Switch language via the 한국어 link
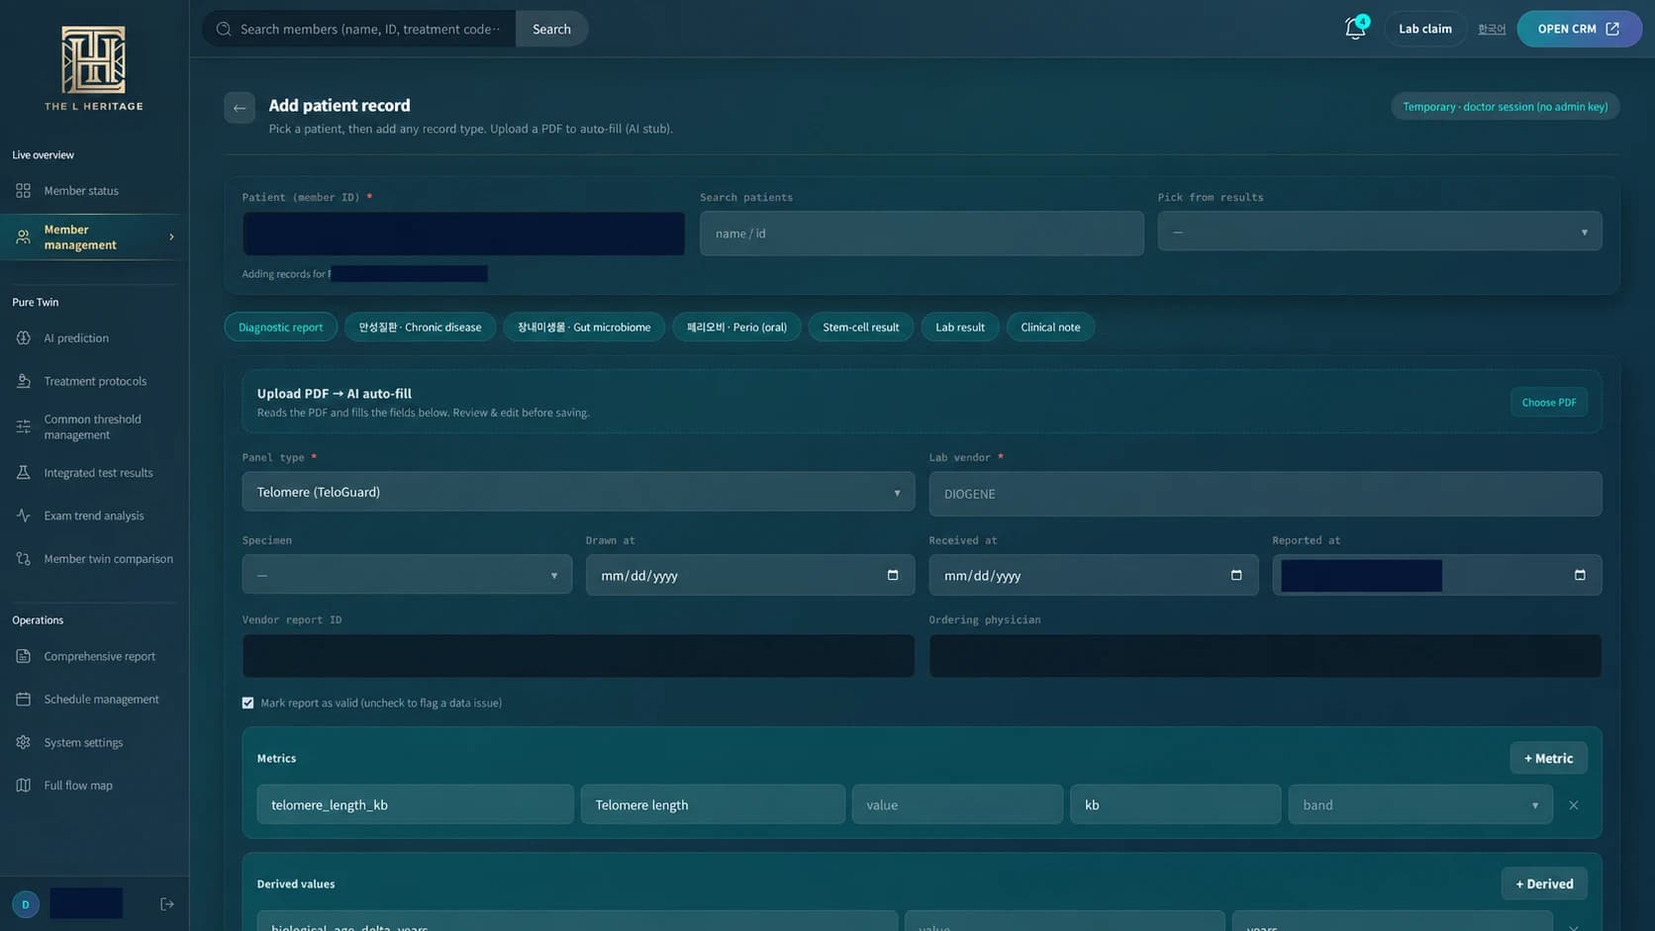 pyautogui.click(x=1492, y=30)
